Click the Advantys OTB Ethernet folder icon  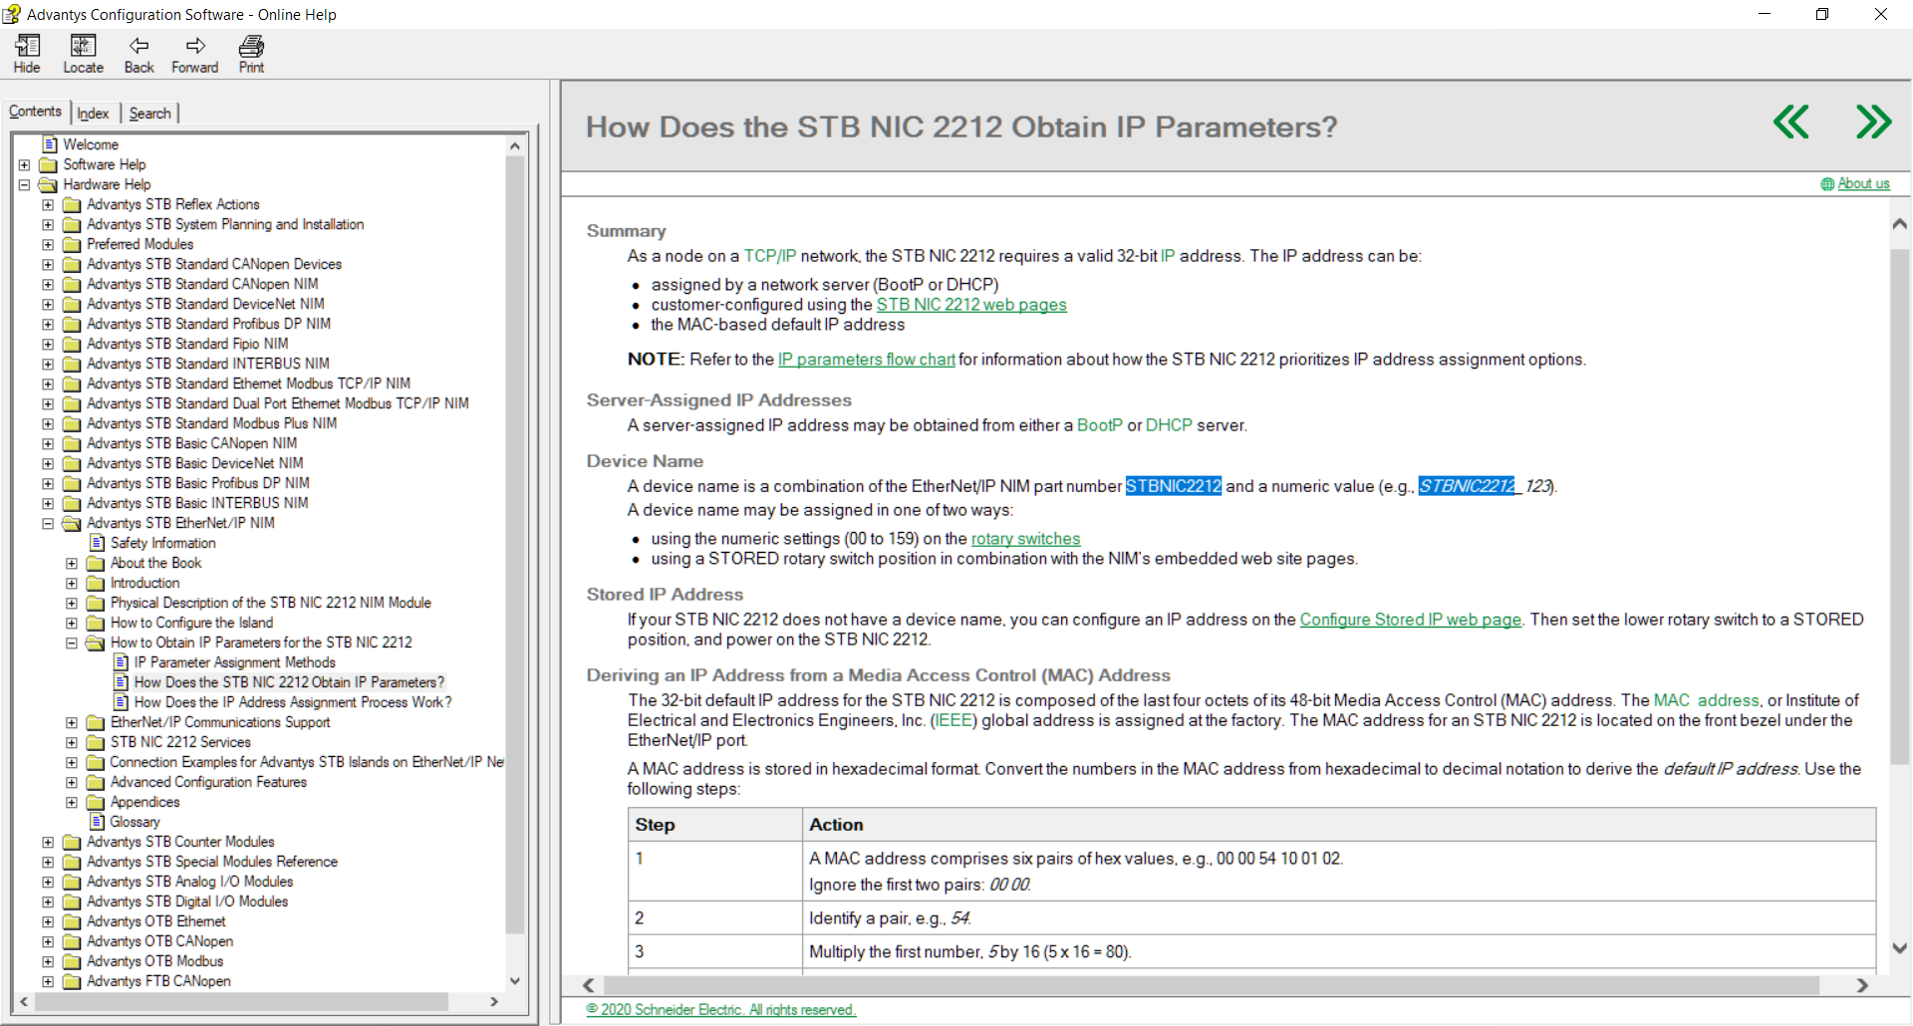(x=72, y=921)
